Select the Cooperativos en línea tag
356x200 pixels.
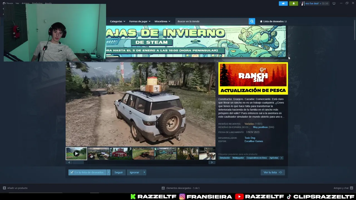tap(256, 158)
